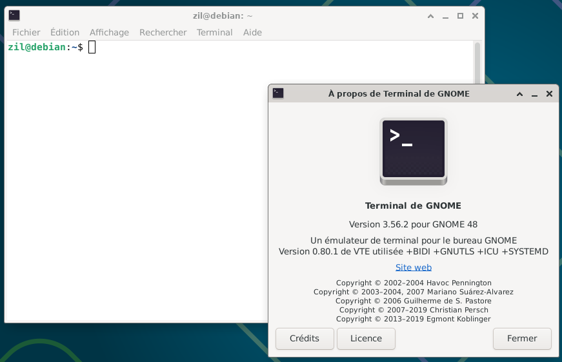Open the Aide menu
Screen dimensions: 562x362
click(252, 33)
